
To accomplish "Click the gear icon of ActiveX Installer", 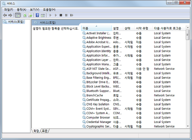I will [x=84, y=33].
